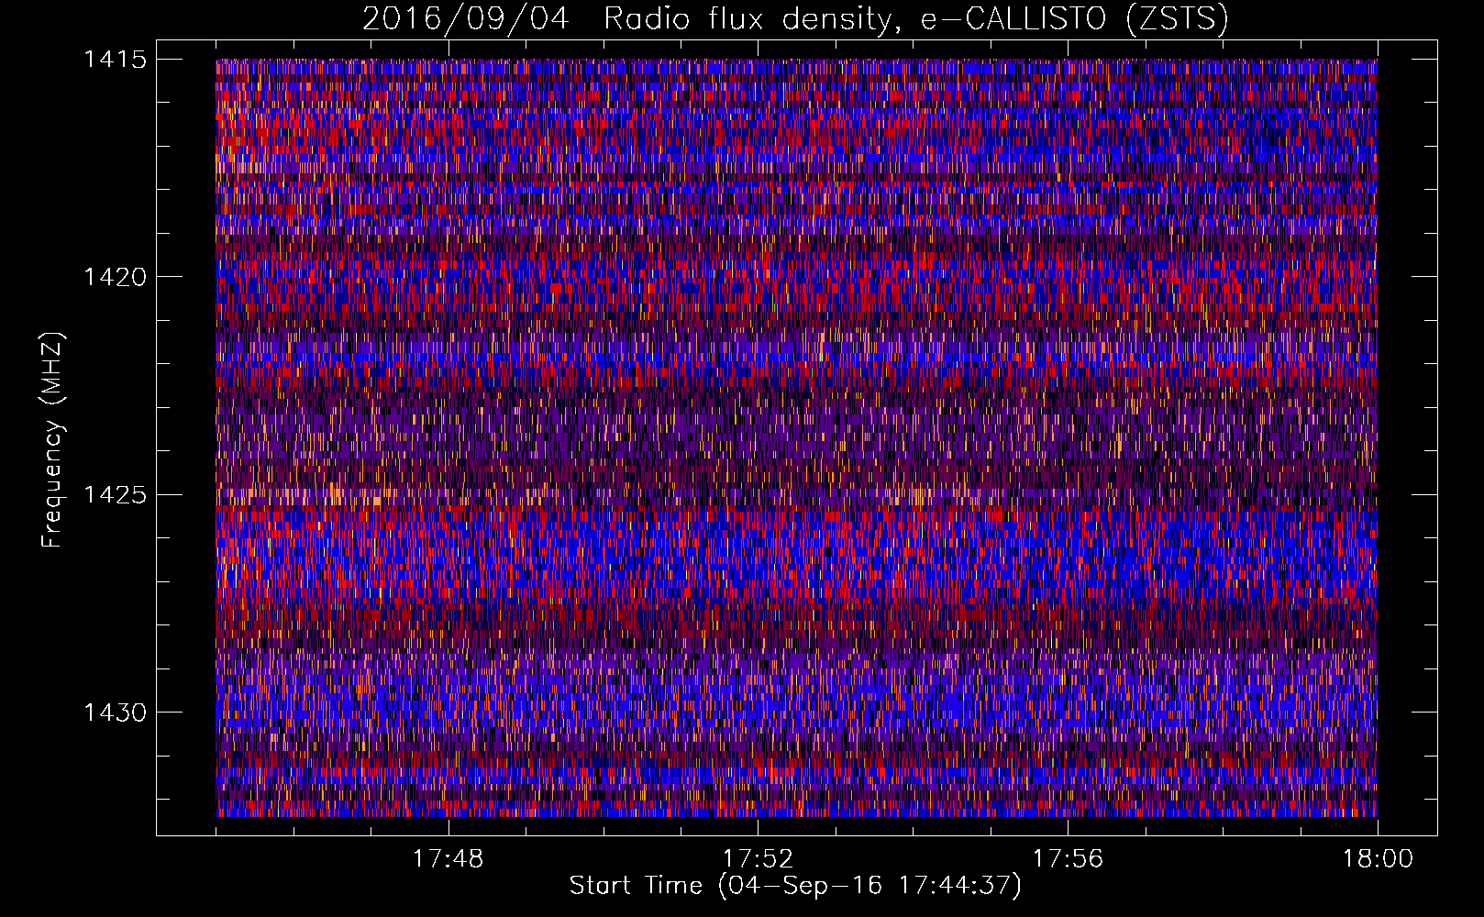The image size is (1484, 917).
Task: Select the e-CALLISTO (ZSTS) station text
Action: [x=1075, y=18]
